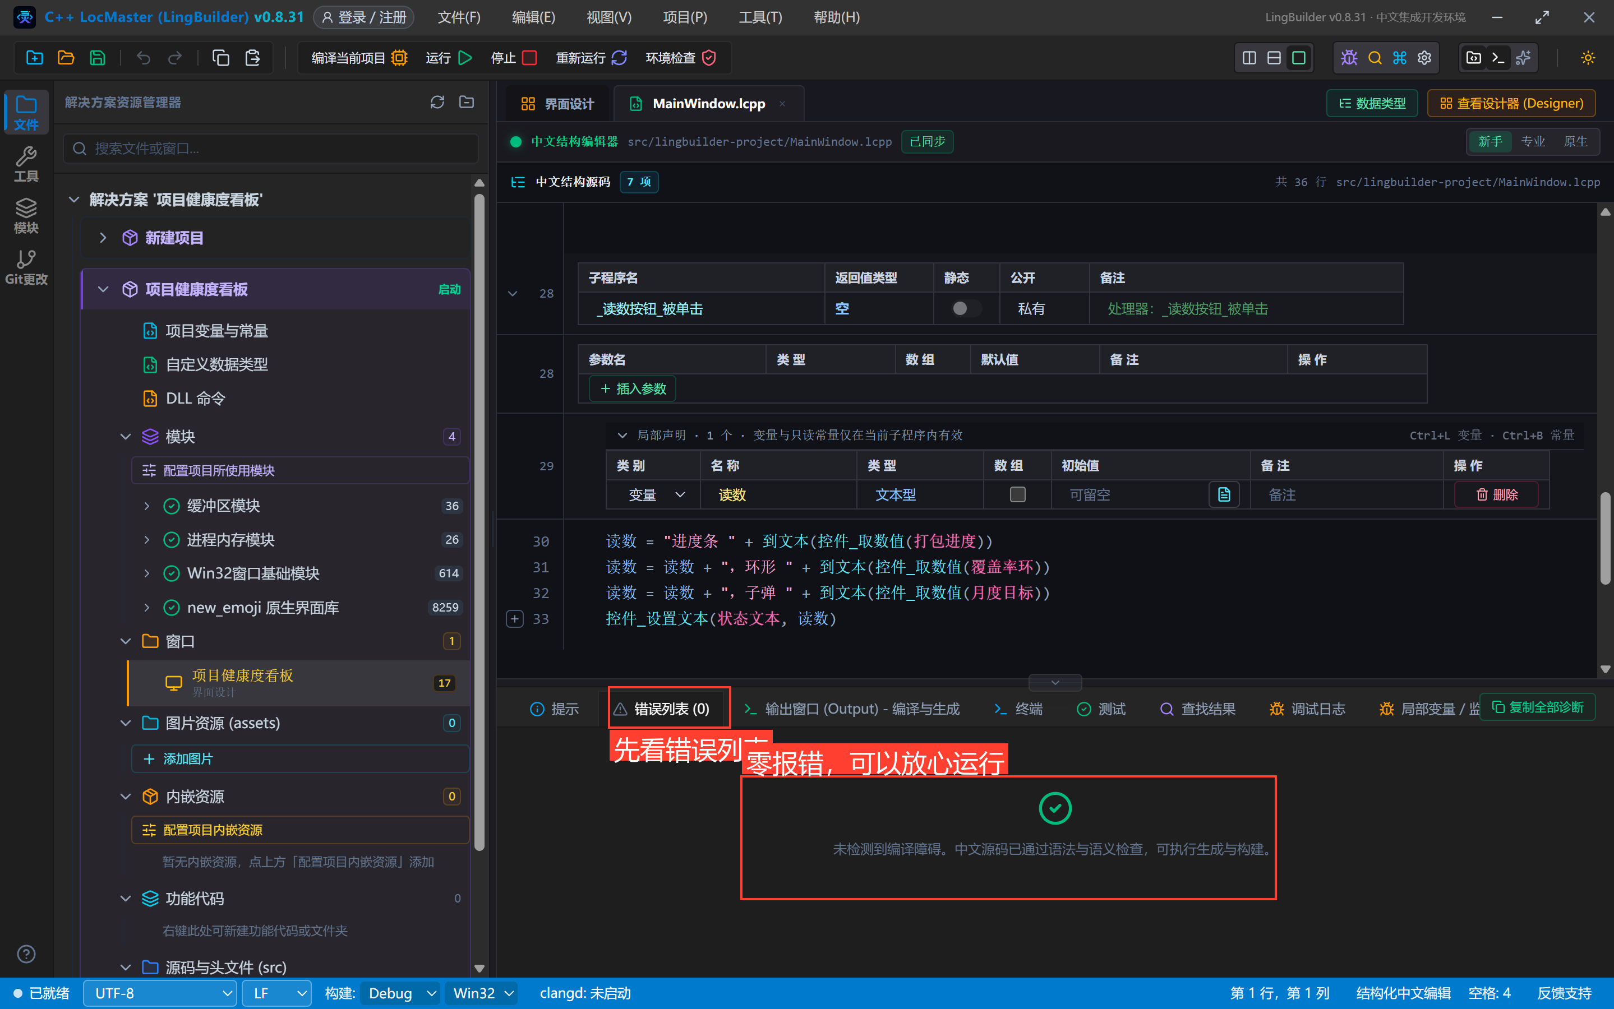Screen dimensions: 1614x1009
Task: Open the UTF-8 encoding dropdown
Action: coord(160,993)
